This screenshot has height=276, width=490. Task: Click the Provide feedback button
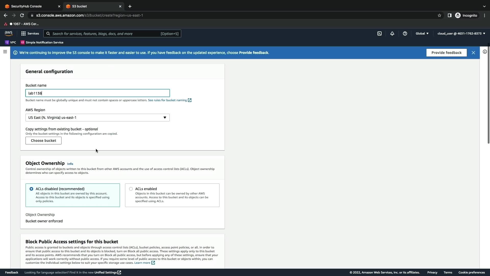click(x=446, y=53)
